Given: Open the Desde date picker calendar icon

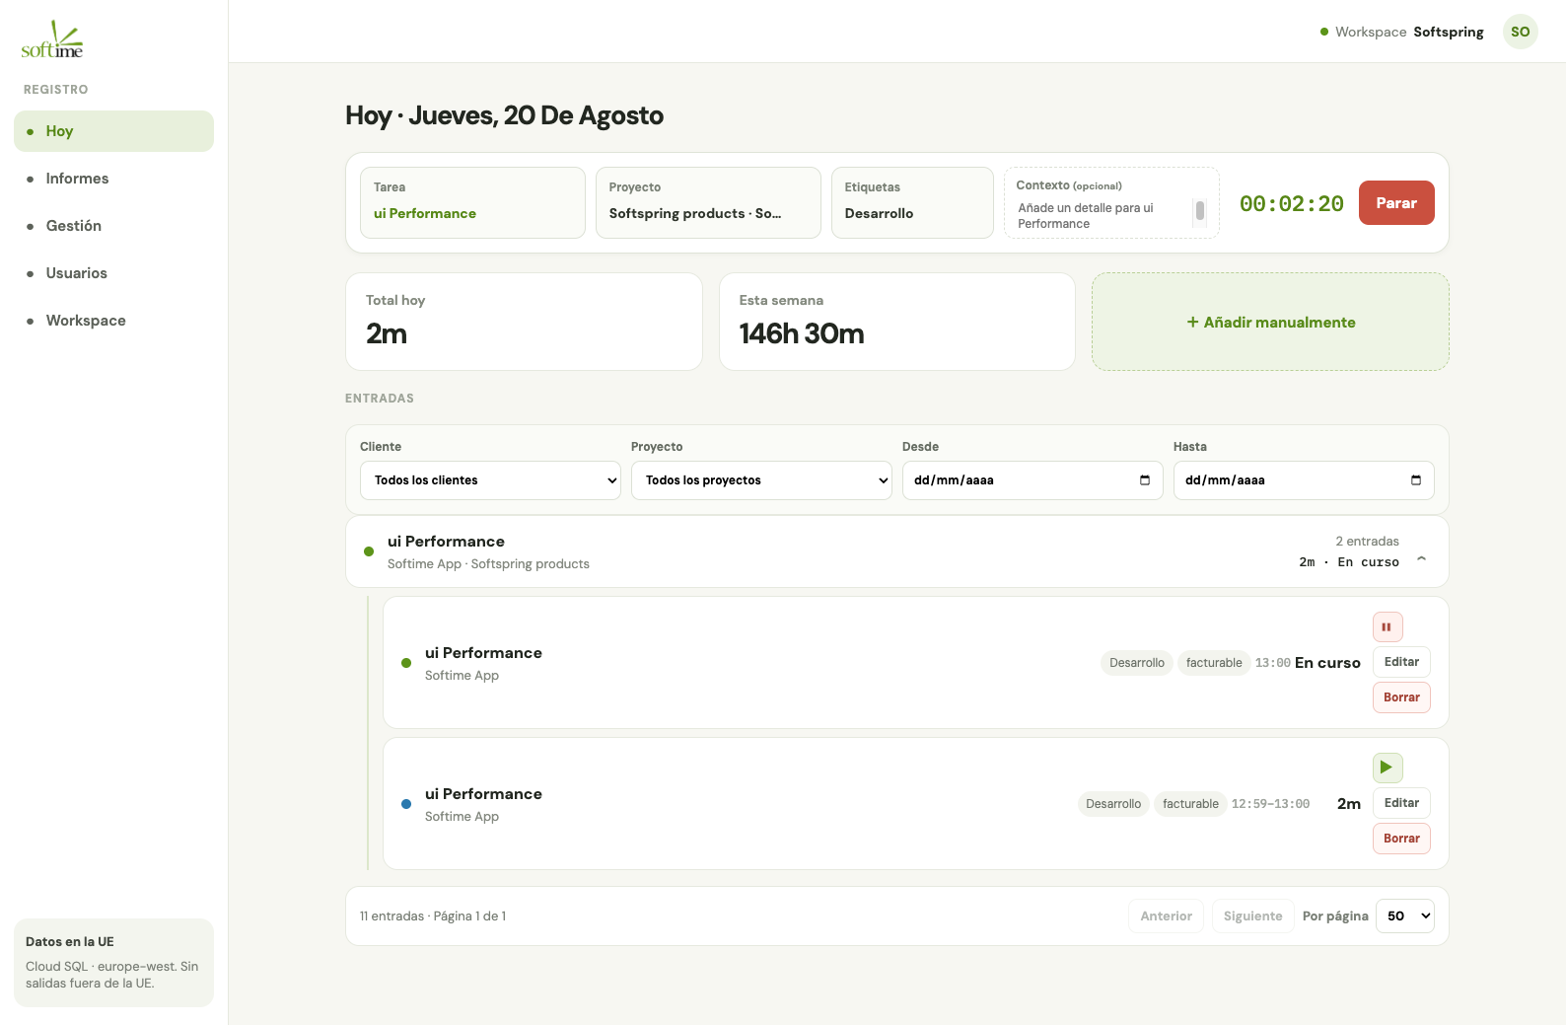Looking at the screenshot, I should click(x=1145, y=480).
